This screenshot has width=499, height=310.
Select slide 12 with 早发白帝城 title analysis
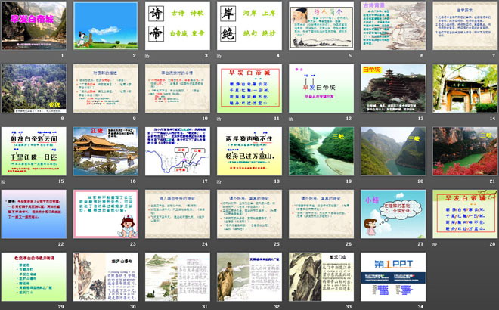tap(321, 88)
